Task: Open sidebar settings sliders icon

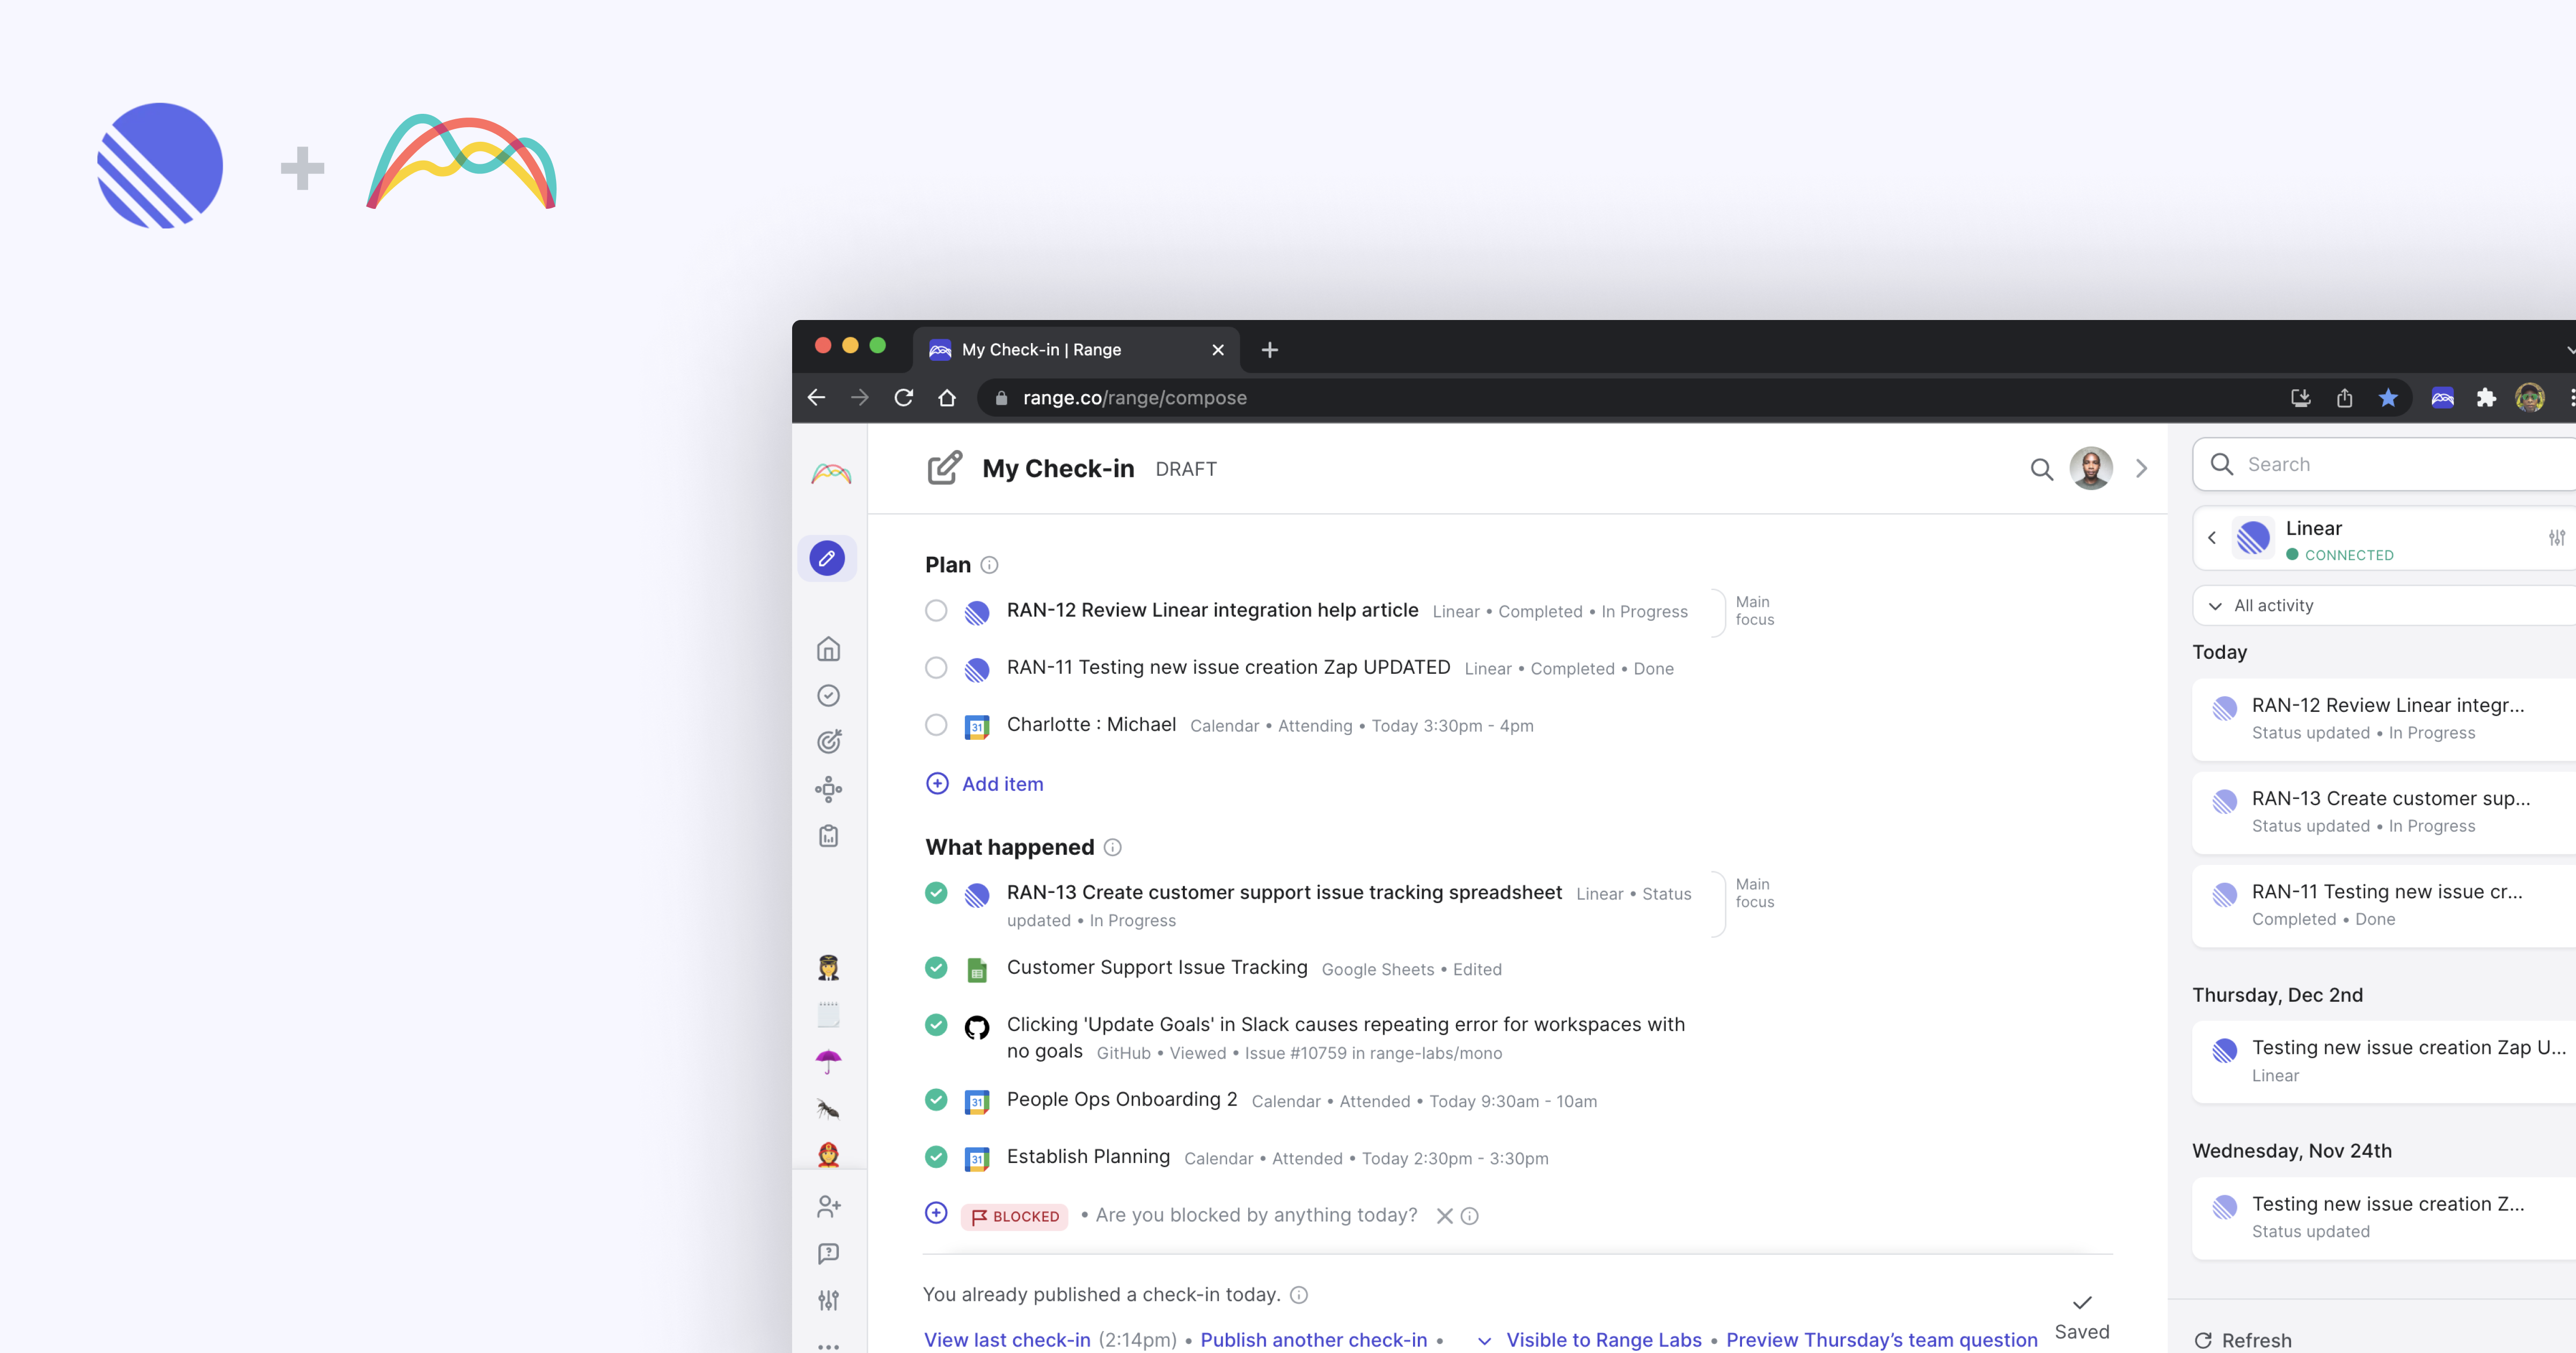Action: 828,1300
